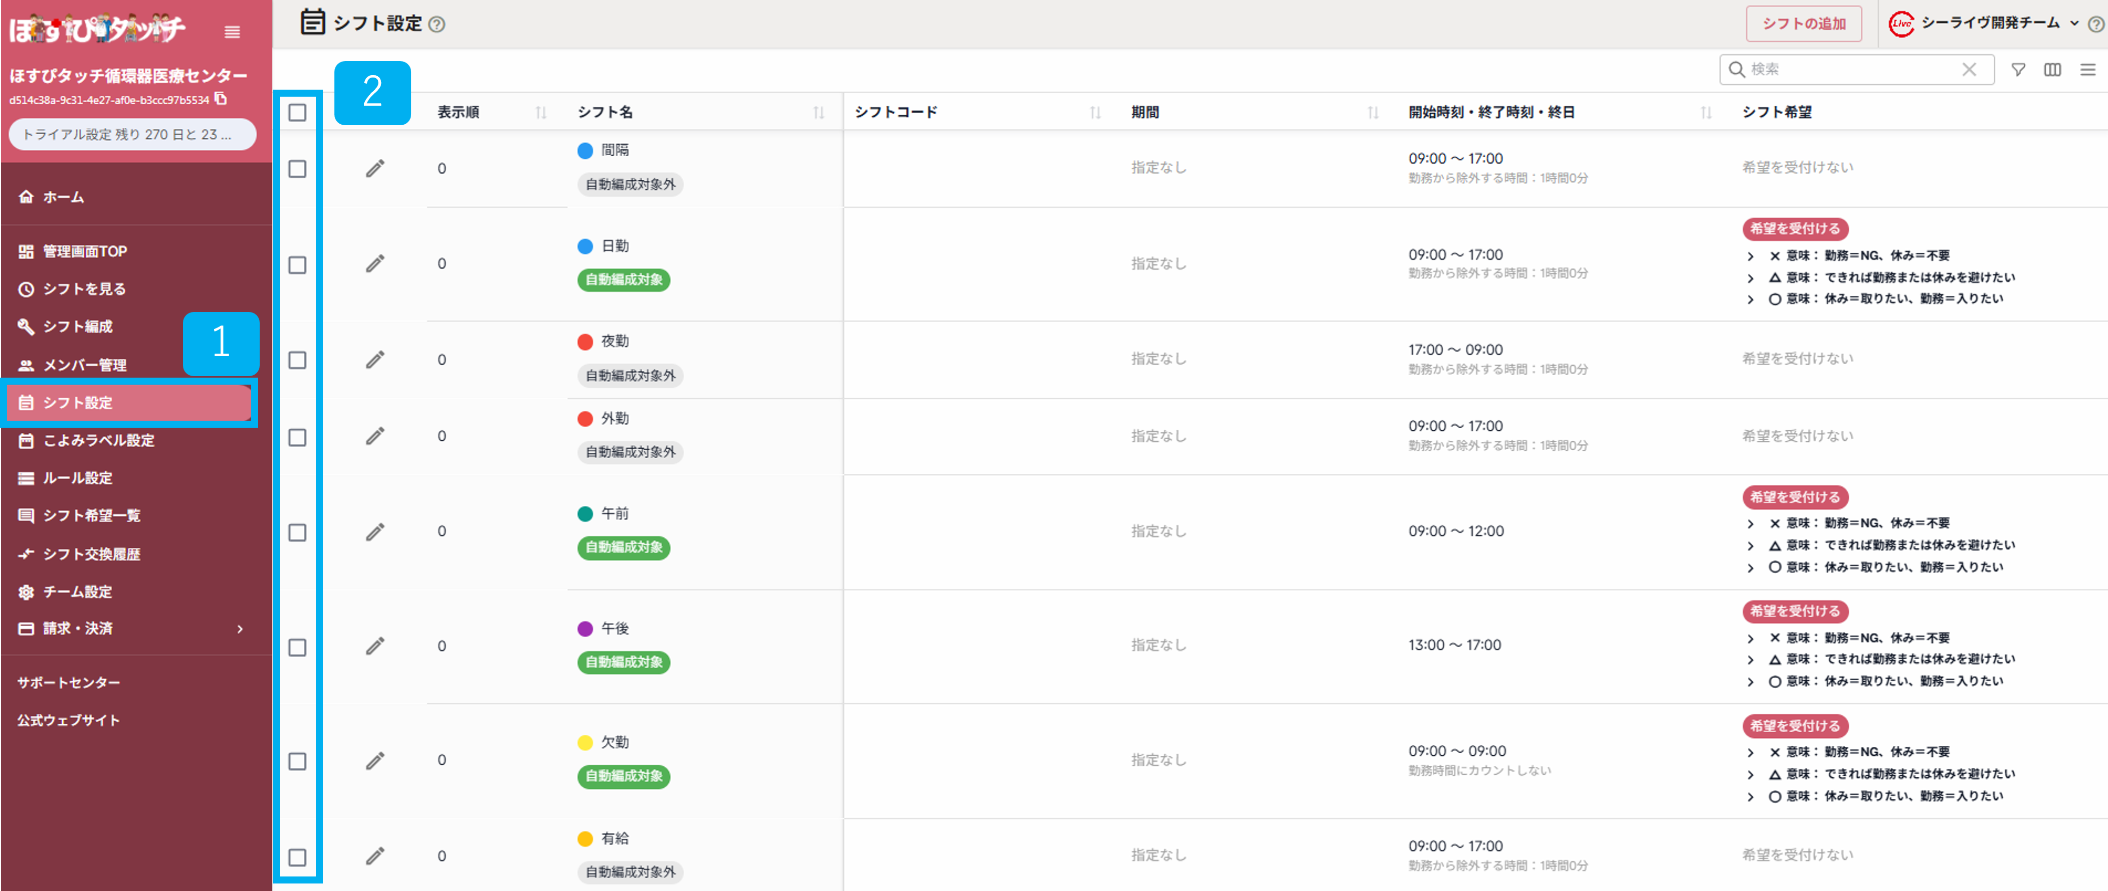2108x891 pixels.
Task: Open the サポートセンター link
Action: [69, 683]
